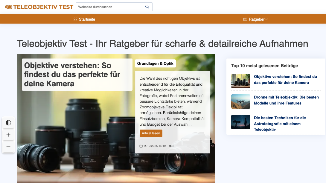The width and height of the screenshot is (326, 183).
Task: Click the Webseite durchsuchen search field
Action: pyautogui.click(x=111, y=7)
